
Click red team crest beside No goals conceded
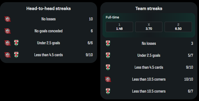point(8,31)
